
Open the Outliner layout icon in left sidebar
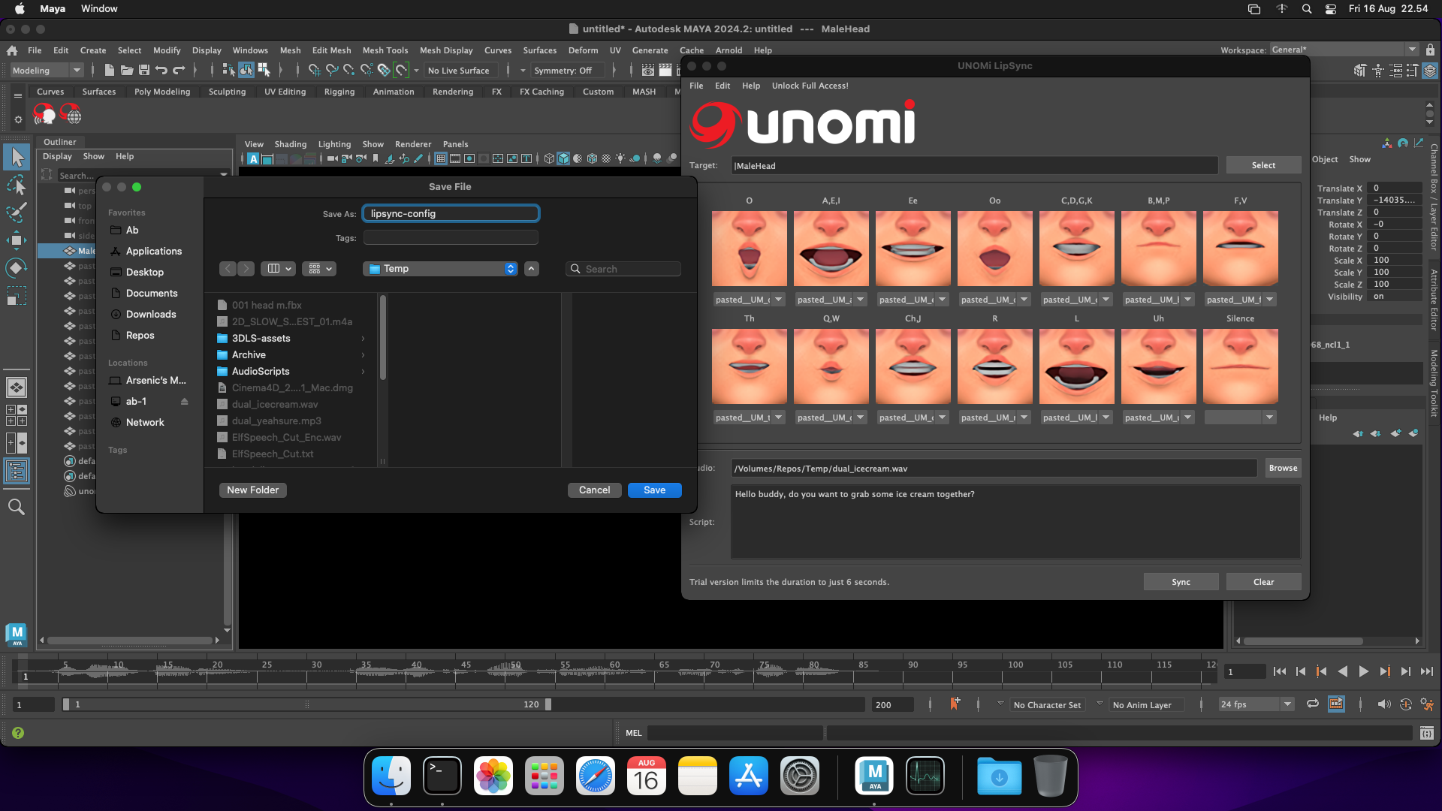[17, 471]
